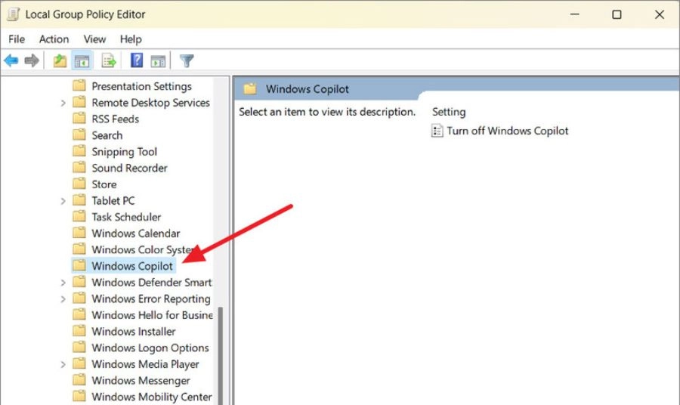Open the Turn off Windows Copilot setting
The width and height of the screenshot is (680, 405).
coord(508,131)
